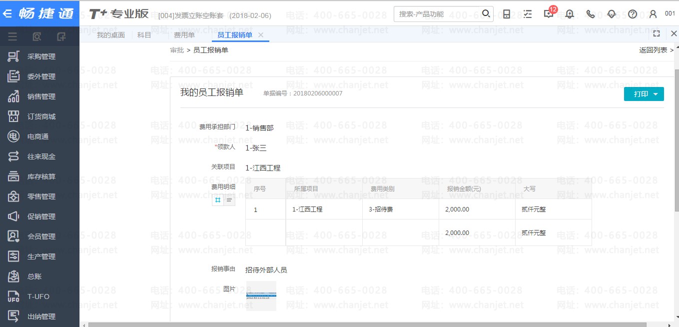Open the task checklist icon
Image resolution: width=679 pixels, height=327 pixels.
point(528,14)
